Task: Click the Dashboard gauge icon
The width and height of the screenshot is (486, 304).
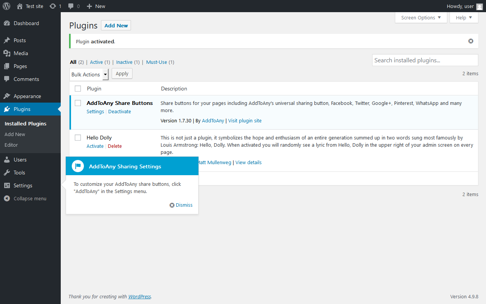Action: click(x=7, y=23)
